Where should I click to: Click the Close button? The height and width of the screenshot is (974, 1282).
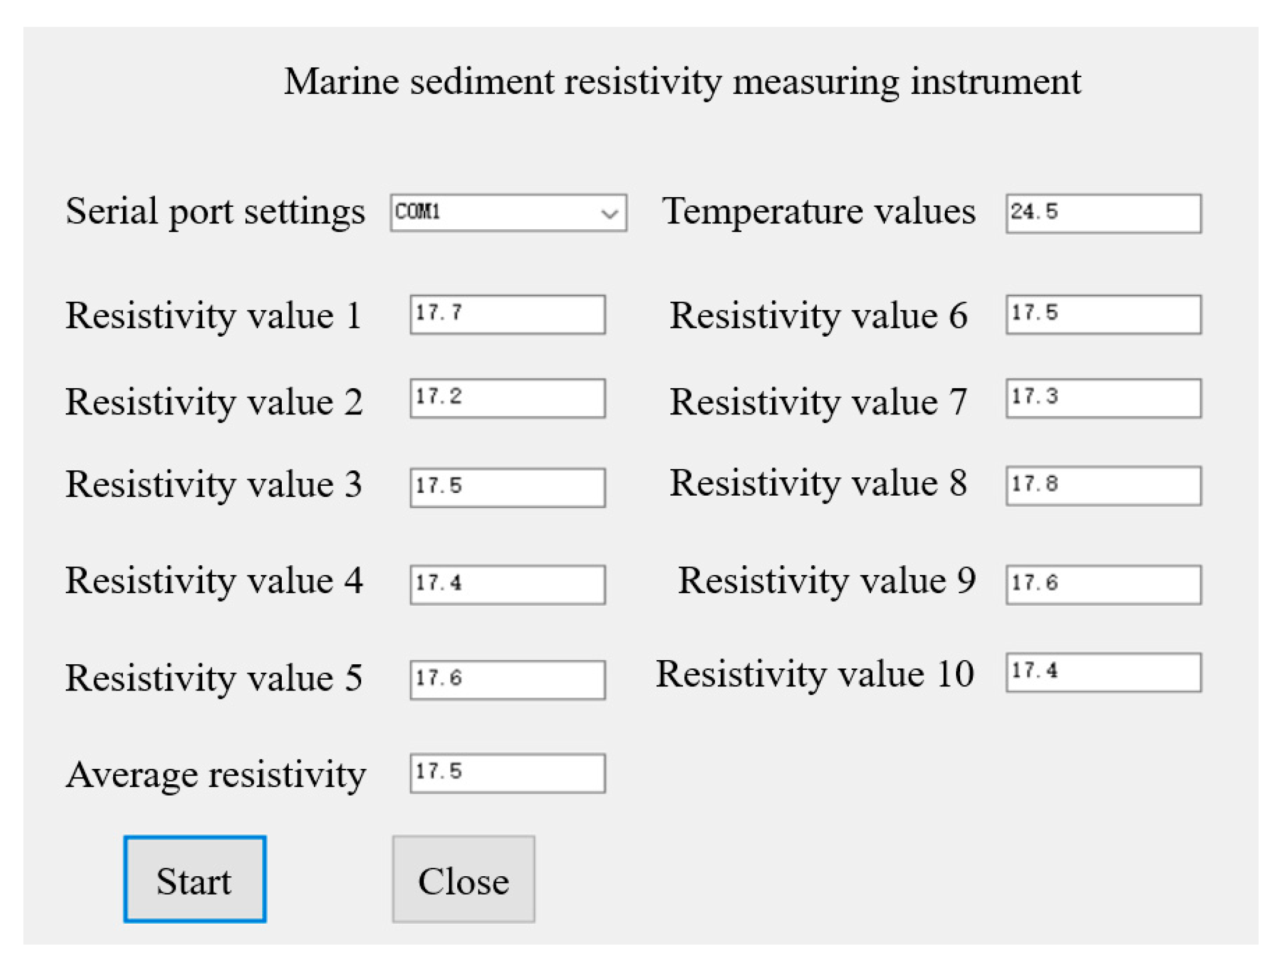[463, 880]
